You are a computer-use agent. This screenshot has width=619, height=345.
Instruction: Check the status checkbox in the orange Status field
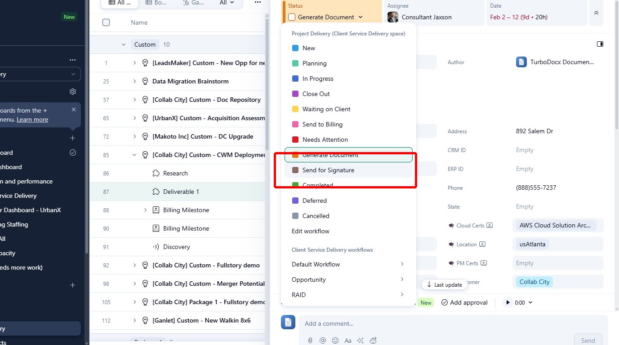pos(292,17)
